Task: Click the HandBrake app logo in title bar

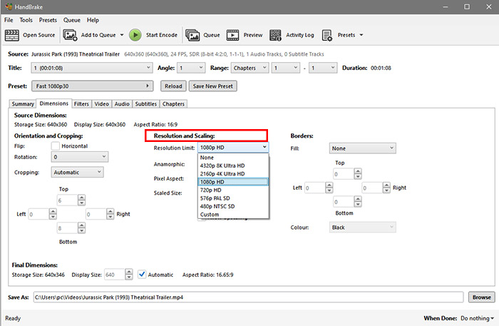Action: coord(9,6)
